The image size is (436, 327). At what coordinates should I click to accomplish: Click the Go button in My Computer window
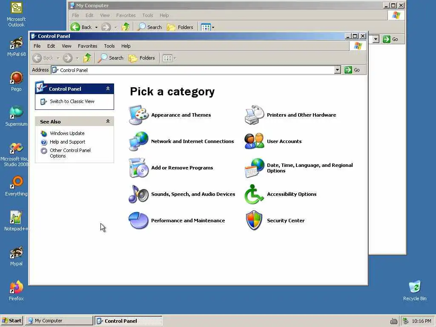tap(390, 39)
